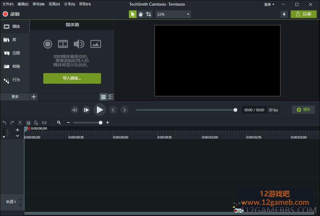Expand the 更多 more tools list
This screenshot has width=320, height=216.
15,96
